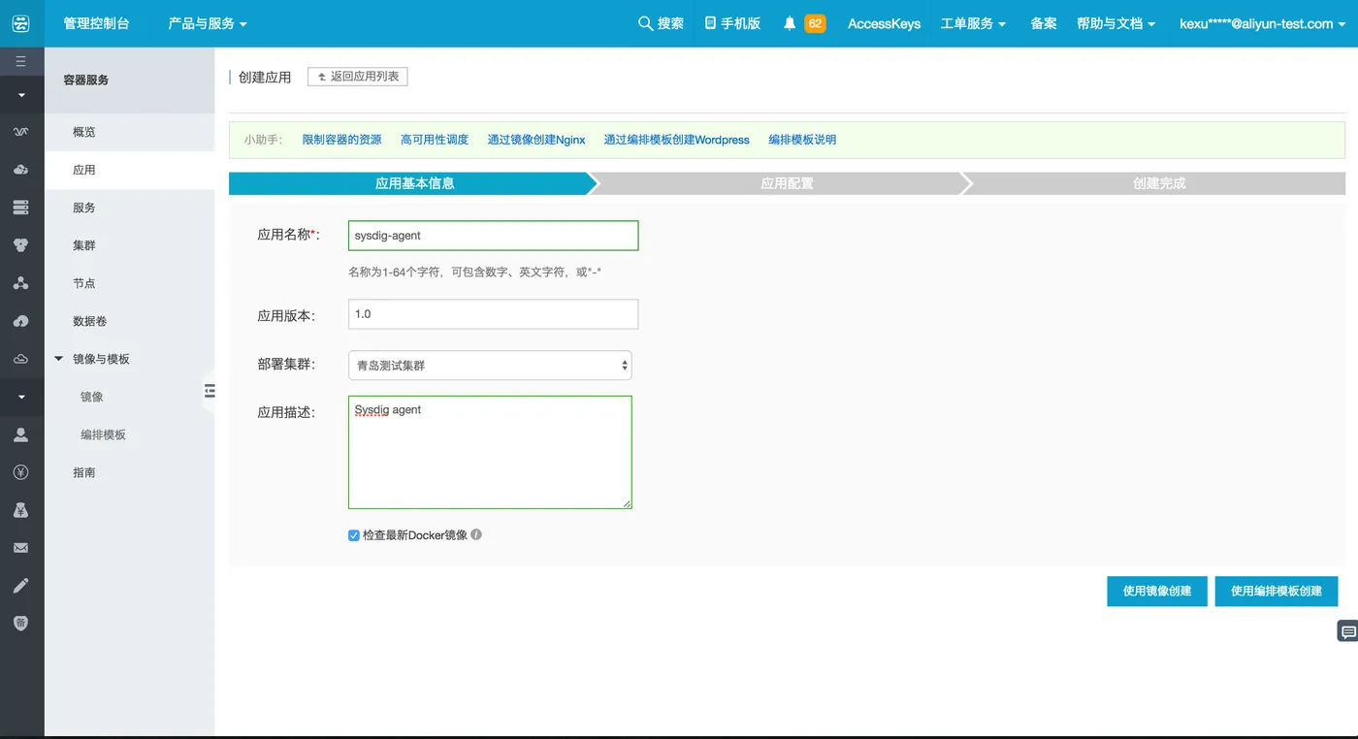Open the circled yen billing icon
The height and width of the screenshot is (739, 1358).
click(x=21, y=472)
